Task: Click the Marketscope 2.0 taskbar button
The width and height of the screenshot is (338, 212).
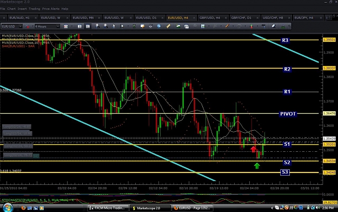Action: [x=150, y=208]
